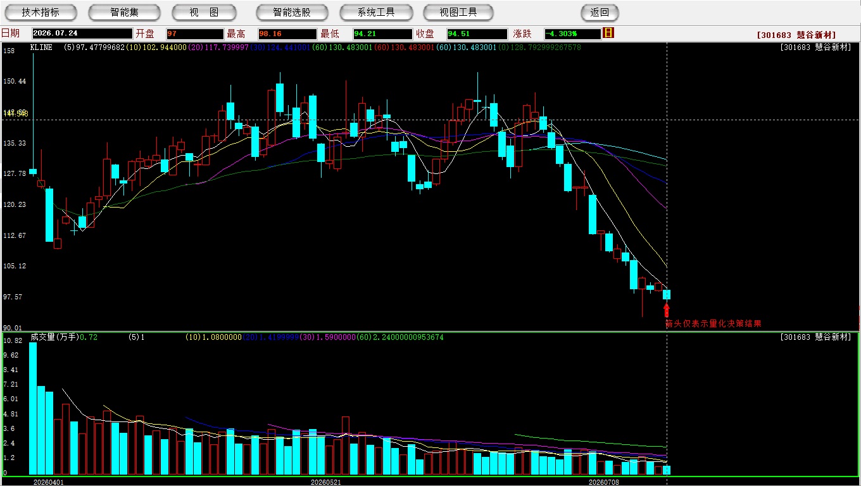Click the (20)117.739997 moving average label
The width and height of the screenshot is (861, 486).
(x=218, y=47)
